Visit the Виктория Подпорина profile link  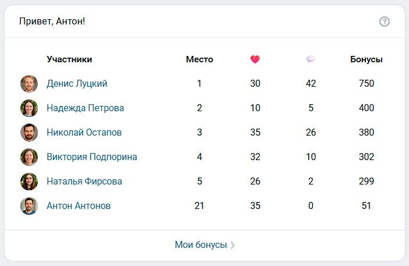point(92,157)
